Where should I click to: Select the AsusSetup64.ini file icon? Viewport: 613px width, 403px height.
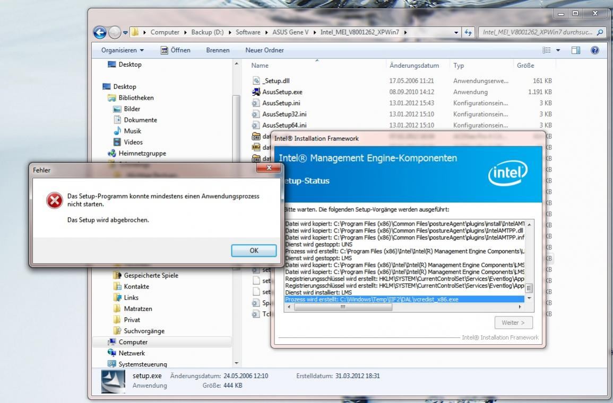[256, 125]
